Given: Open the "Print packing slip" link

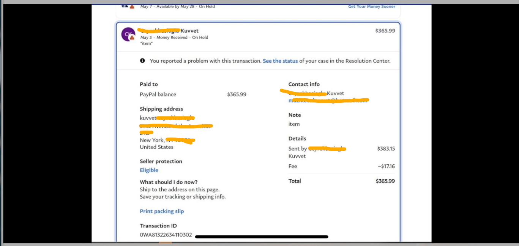Looking at the screenshot, I should 162,211.
